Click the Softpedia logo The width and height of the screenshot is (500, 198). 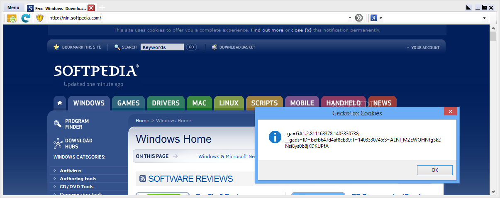point(96,71)
